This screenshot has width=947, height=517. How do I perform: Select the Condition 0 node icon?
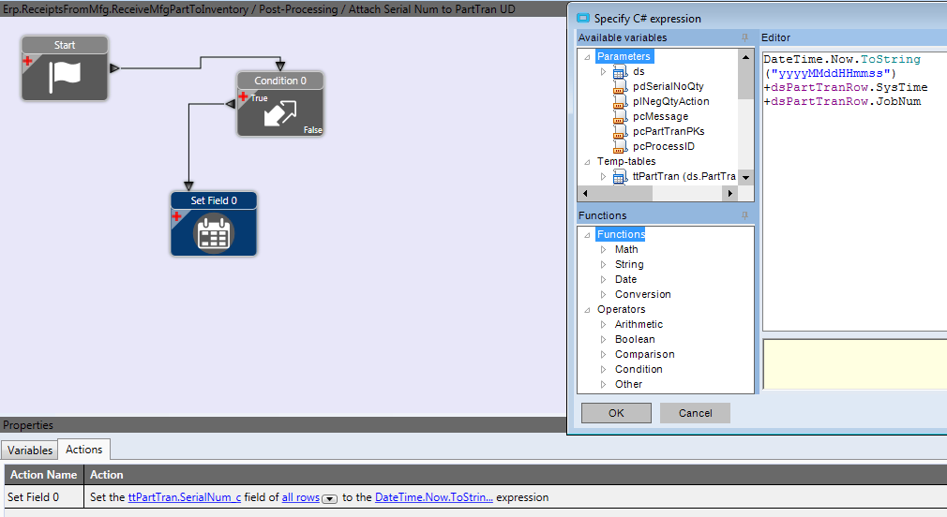click(x=281, y=112)
